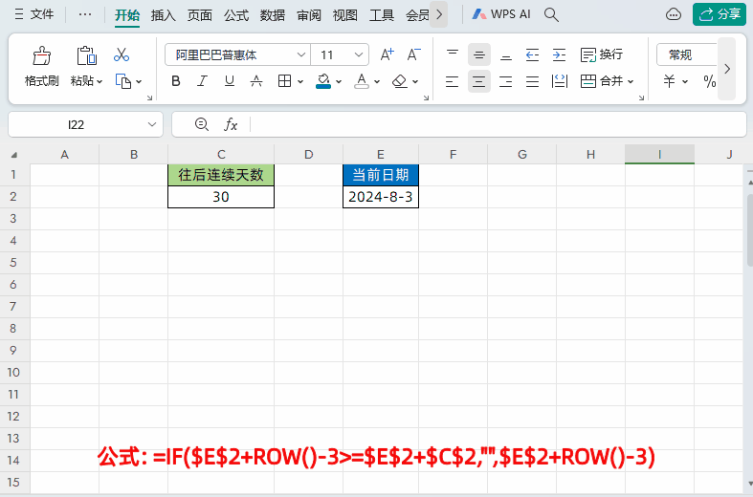Select the 格式刷 format painter
This screenshot has height=497, width=753.
(42, 67)
